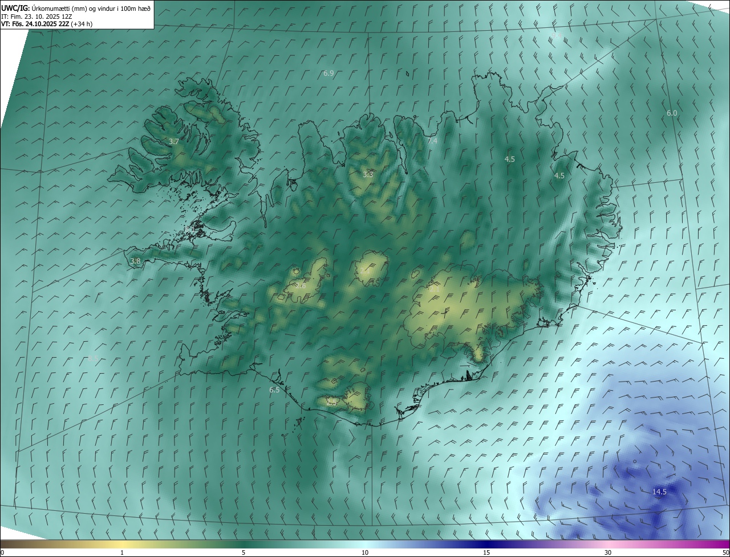Image resolution: width=730 pixels, height=557 pixels.
Task: Click the colorbar tick labeled 10
Action: (x=365, y=552)
